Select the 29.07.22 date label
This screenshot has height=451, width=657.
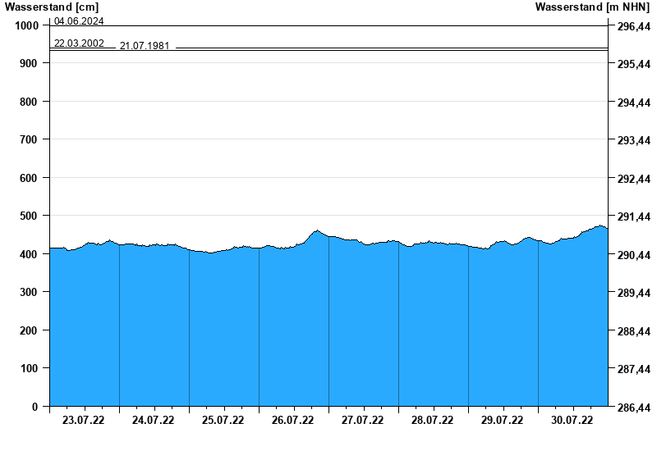[503, 421]
